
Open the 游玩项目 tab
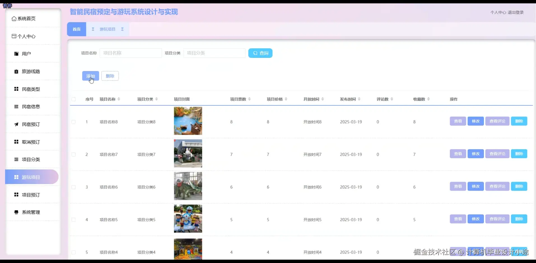(108, 29)
